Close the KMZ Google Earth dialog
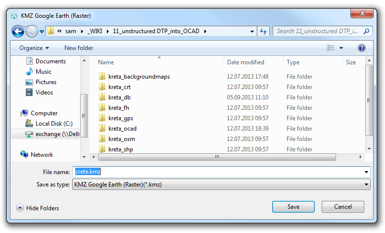Image resolution: width=385 pixels, height=233 pixels. (x=362, y=13)
